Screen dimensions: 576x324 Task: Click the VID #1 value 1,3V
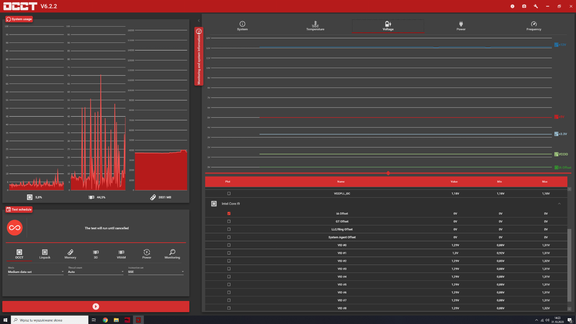[x=455, y=253]
